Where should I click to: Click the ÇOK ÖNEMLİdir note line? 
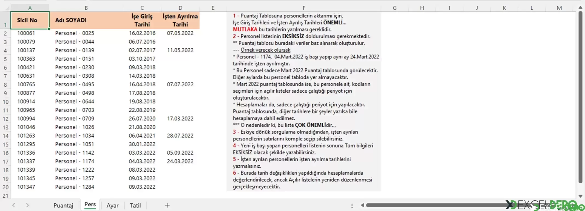click(x=284, y=125)
